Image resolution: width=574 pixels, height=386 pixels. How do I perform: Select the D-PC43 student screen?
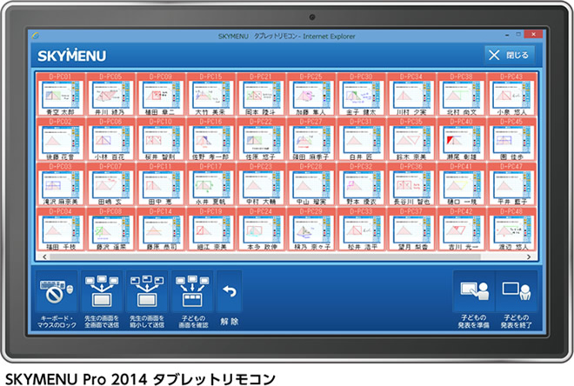(511, 94)
